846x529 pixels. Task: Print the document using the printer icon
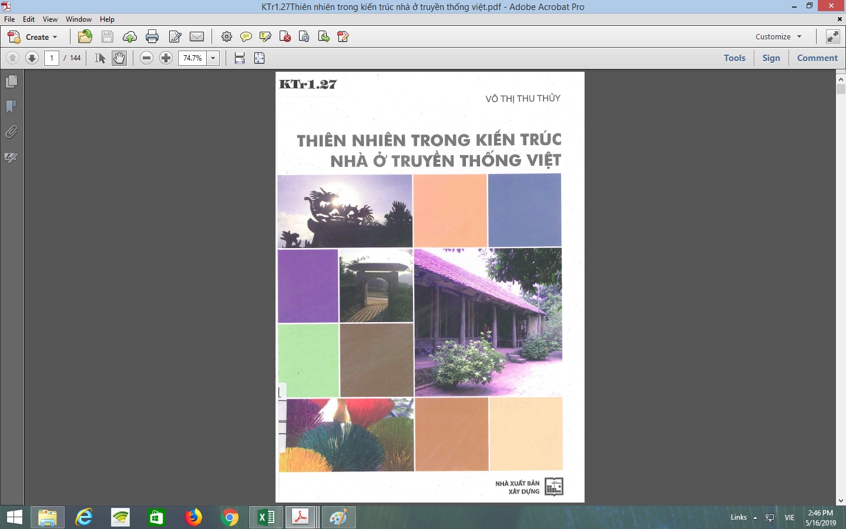click(152, 37)
